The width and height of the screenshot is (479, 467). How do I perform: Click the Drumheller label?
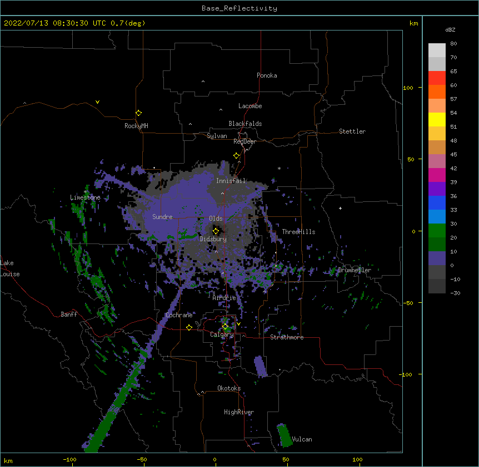pos(355,270)
